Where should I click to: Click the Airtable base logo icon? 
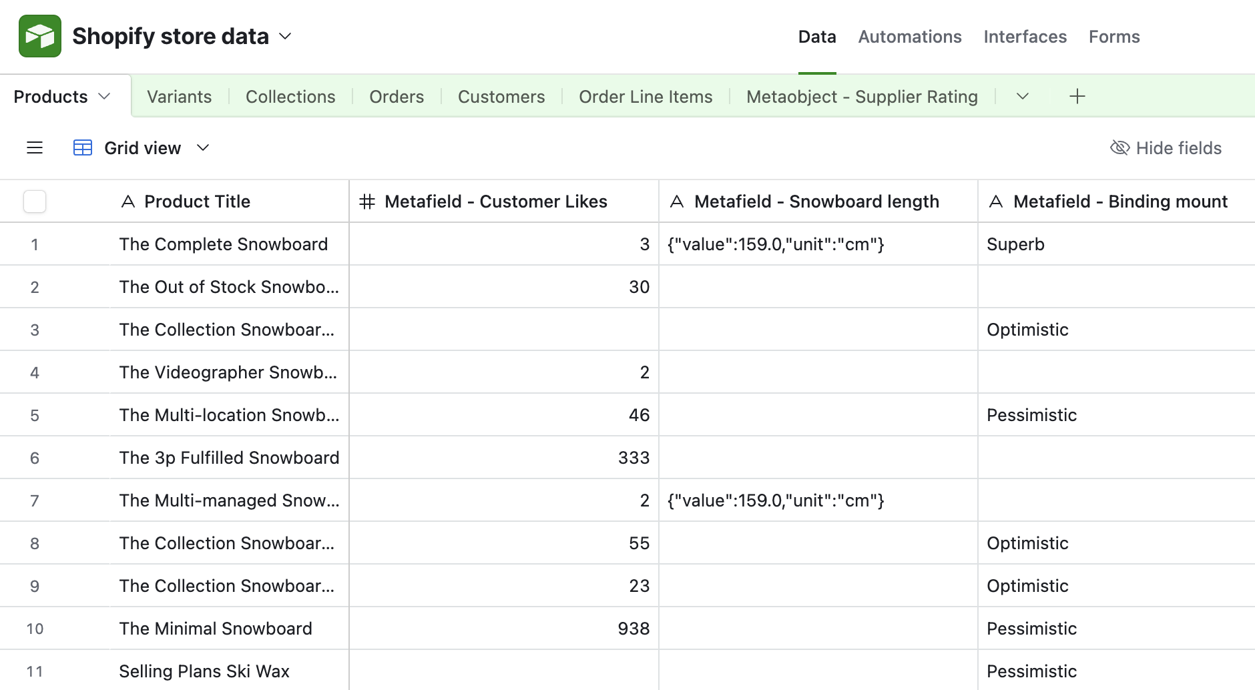40,36
